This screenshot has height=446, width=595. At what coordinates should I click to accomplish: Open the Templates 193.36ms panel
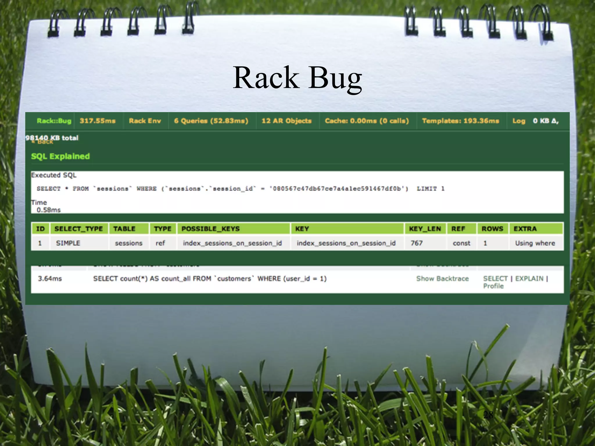460,121
